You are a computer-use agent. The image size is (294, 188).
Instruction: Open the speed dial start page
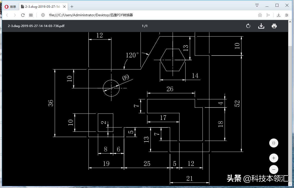(31, 15)
